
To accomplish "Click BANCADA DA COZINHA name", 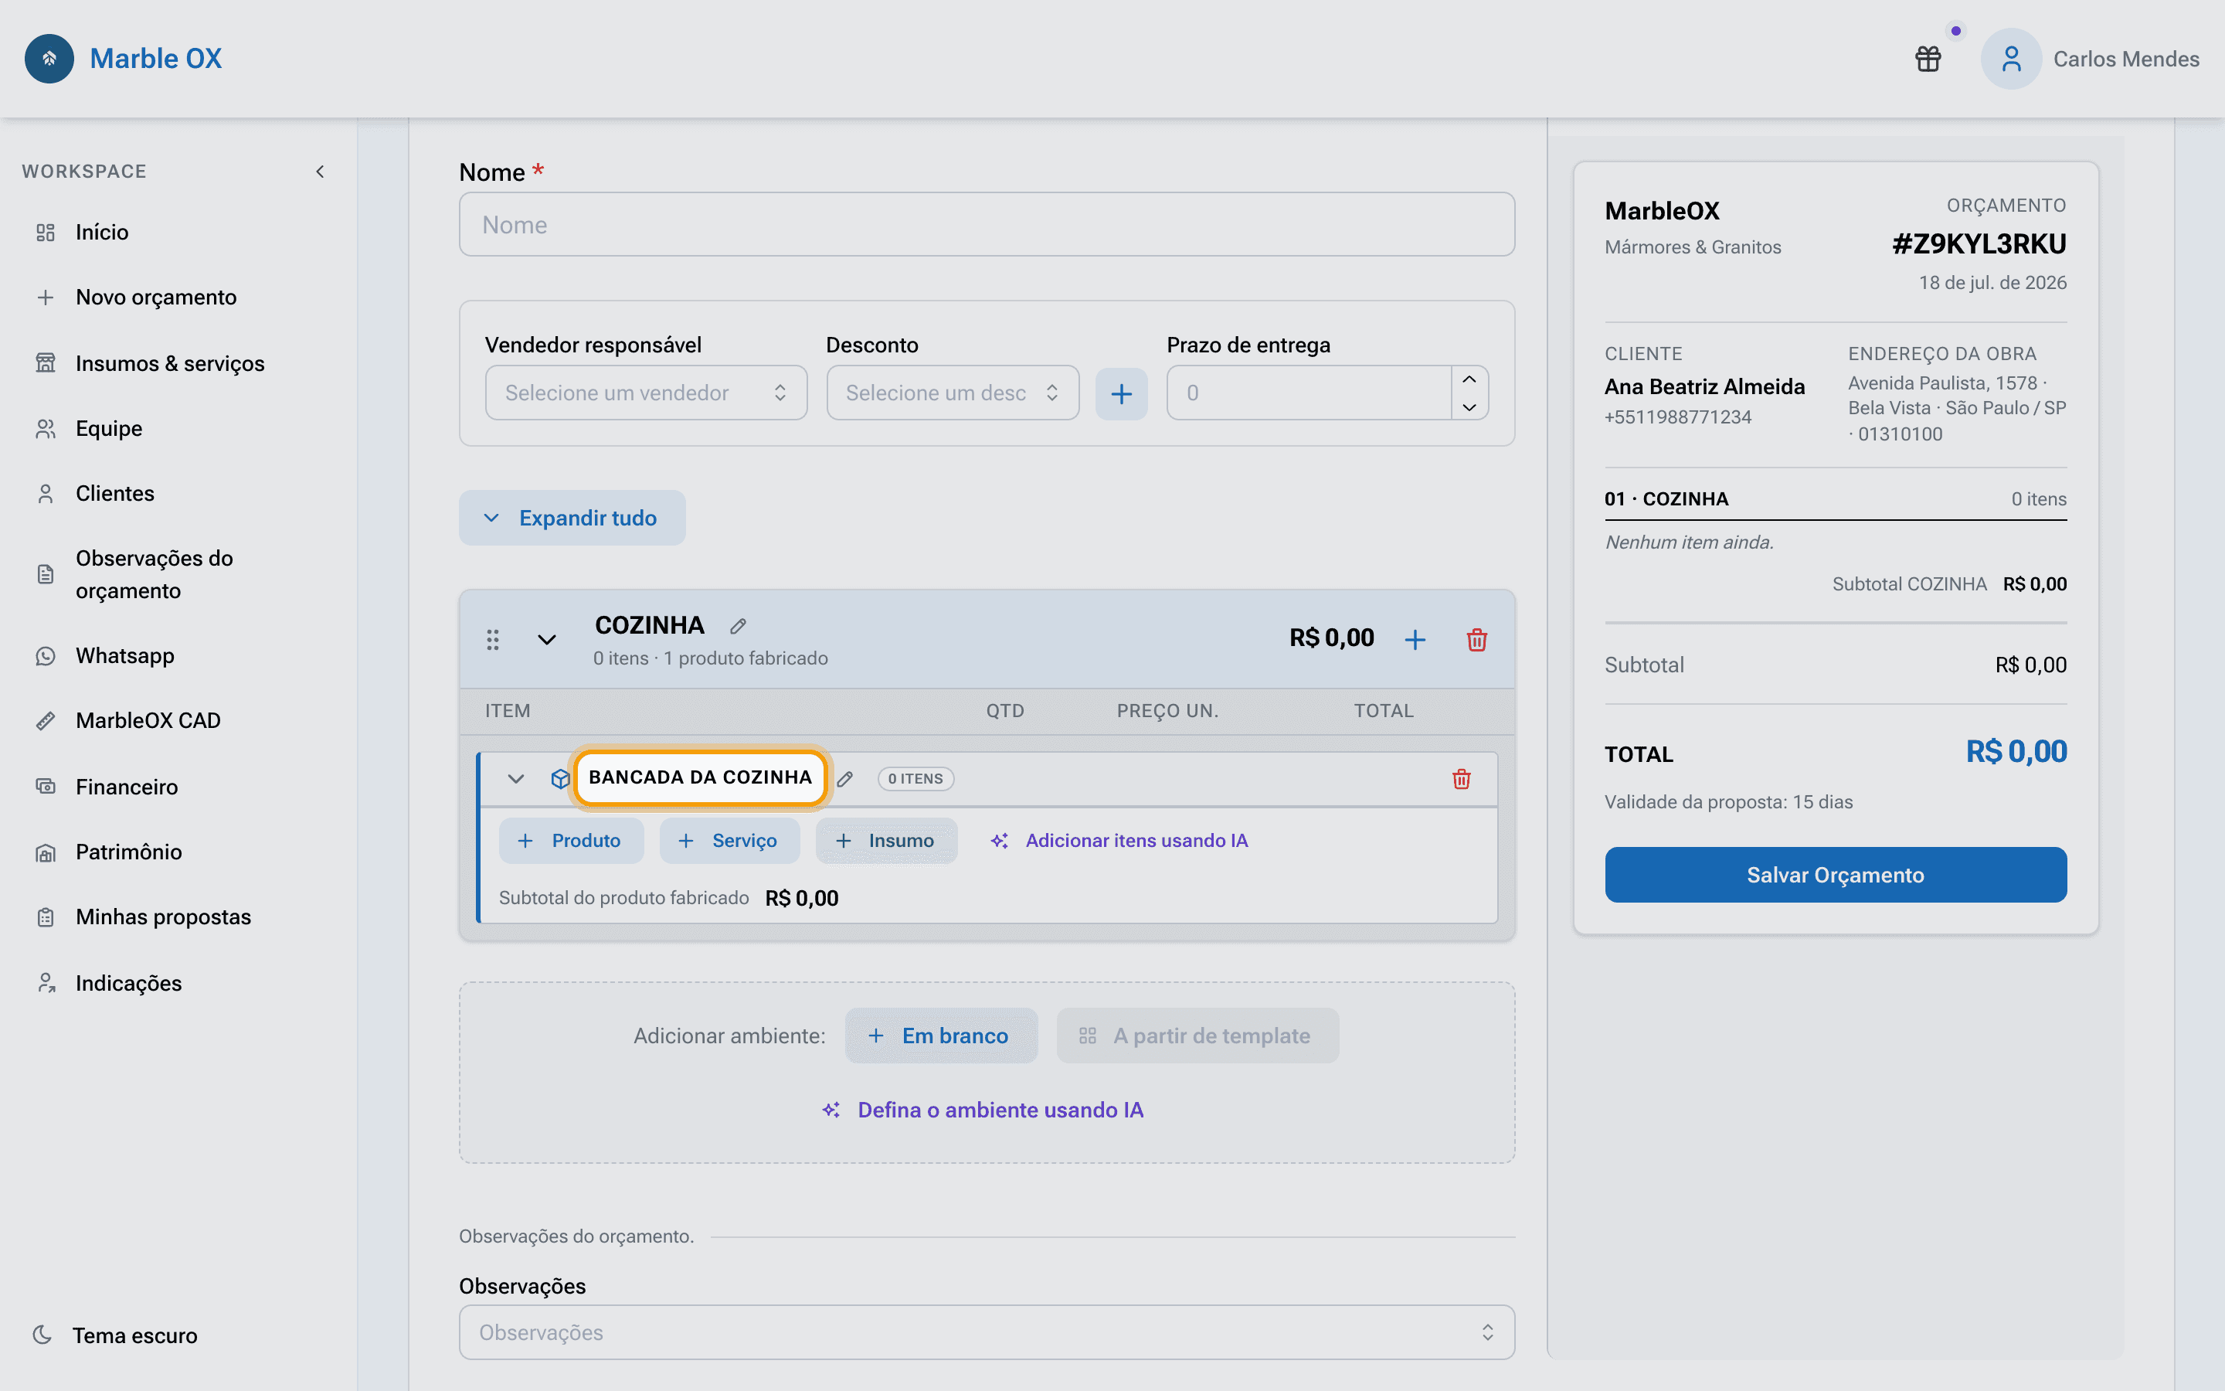I will (701, 777).
